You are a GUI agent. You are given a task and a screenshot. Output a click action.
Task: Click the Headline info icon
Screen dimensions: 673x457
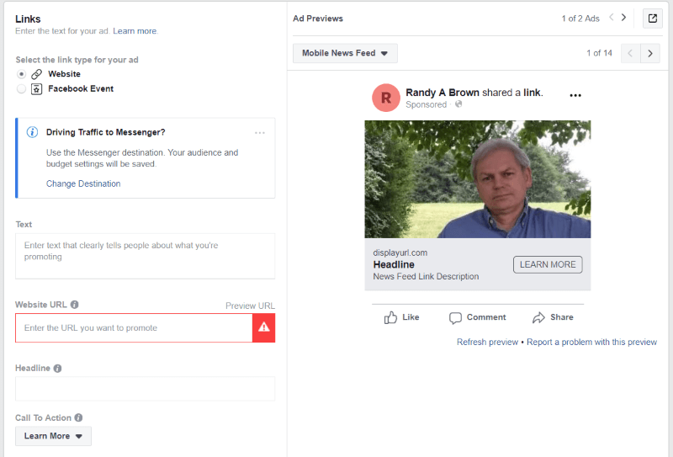point(57,369)
